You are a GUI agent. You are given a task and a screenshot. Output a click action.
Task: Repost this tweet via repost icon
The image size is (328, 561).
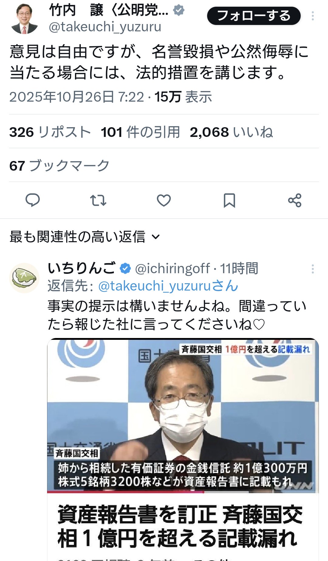[98, 200]
